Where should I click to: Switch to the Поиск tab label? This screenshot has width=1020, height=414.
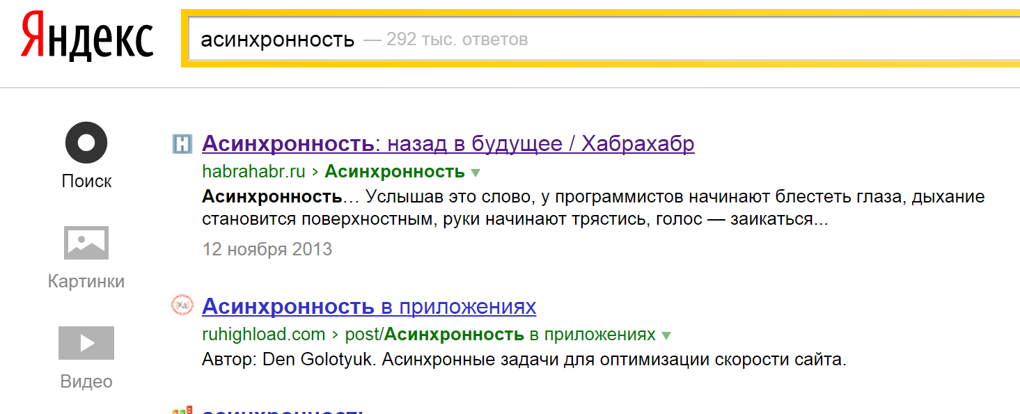coord(86,181)
